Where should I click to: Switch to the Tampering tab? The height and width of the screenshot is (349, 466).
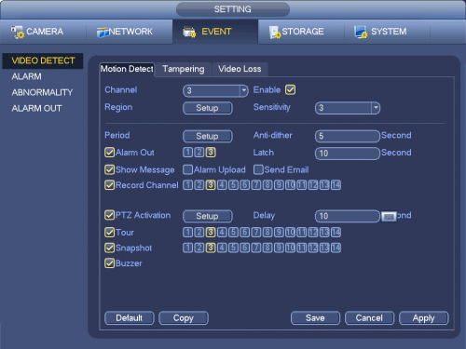click(x=184, y=69)
